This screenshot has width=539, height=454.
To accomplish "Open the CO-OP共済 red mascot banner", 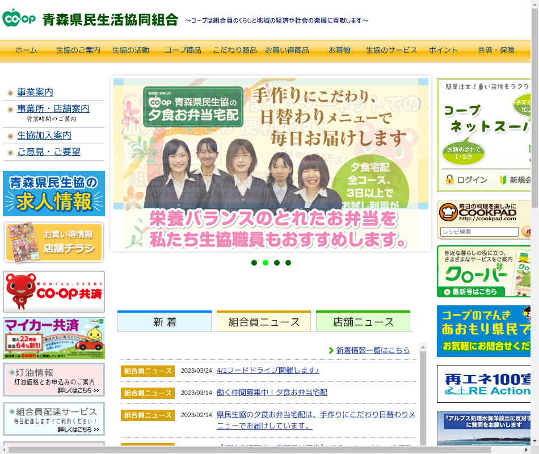I will click(54, 292).
